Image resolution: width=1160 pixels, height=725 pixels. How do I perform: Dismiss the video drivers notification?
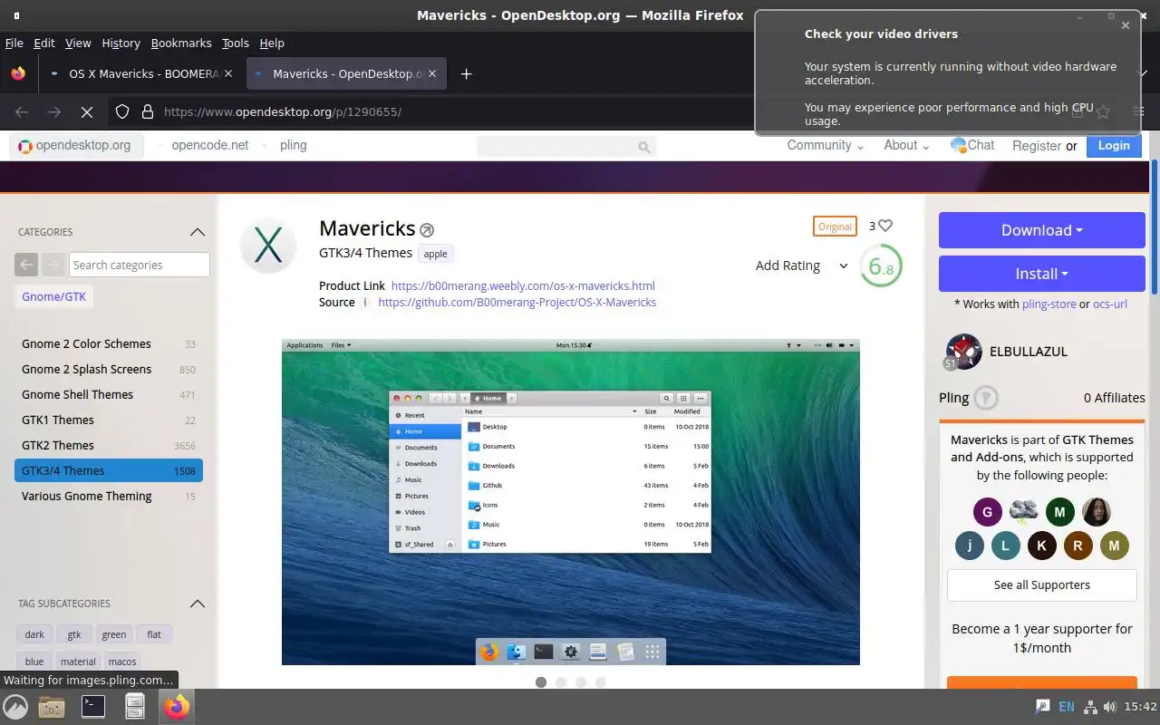pos(1126,25)
